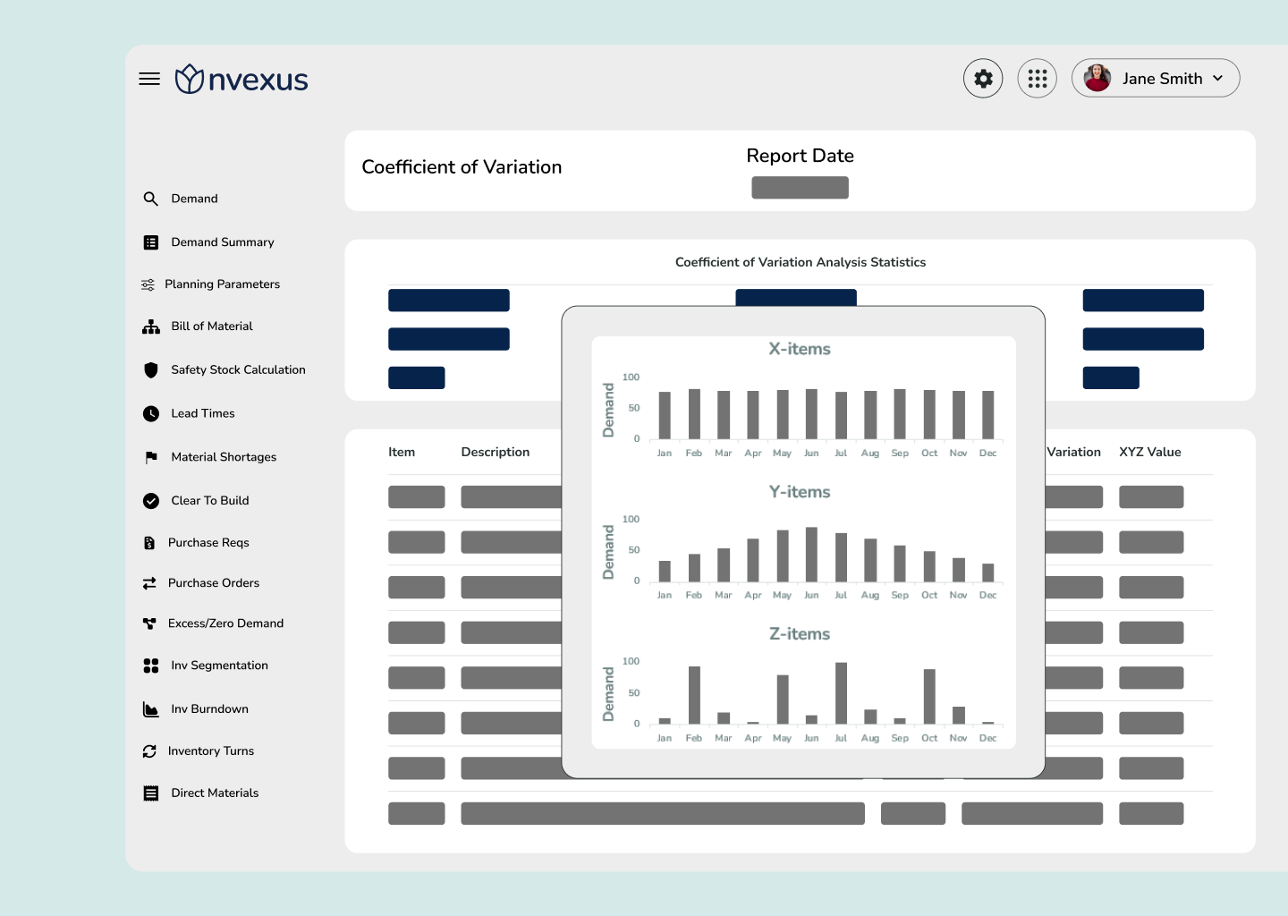
Task: Open settings gear icon
Action: (983, 79)
